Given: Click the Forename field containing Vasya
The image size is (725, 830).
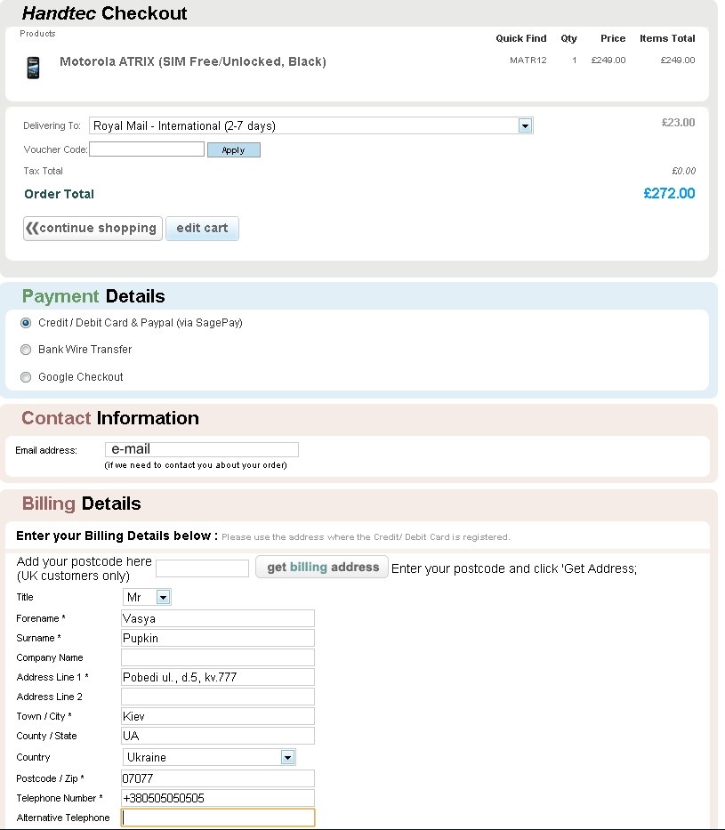Looking at the screenshot, I should (x=217, y=618).
